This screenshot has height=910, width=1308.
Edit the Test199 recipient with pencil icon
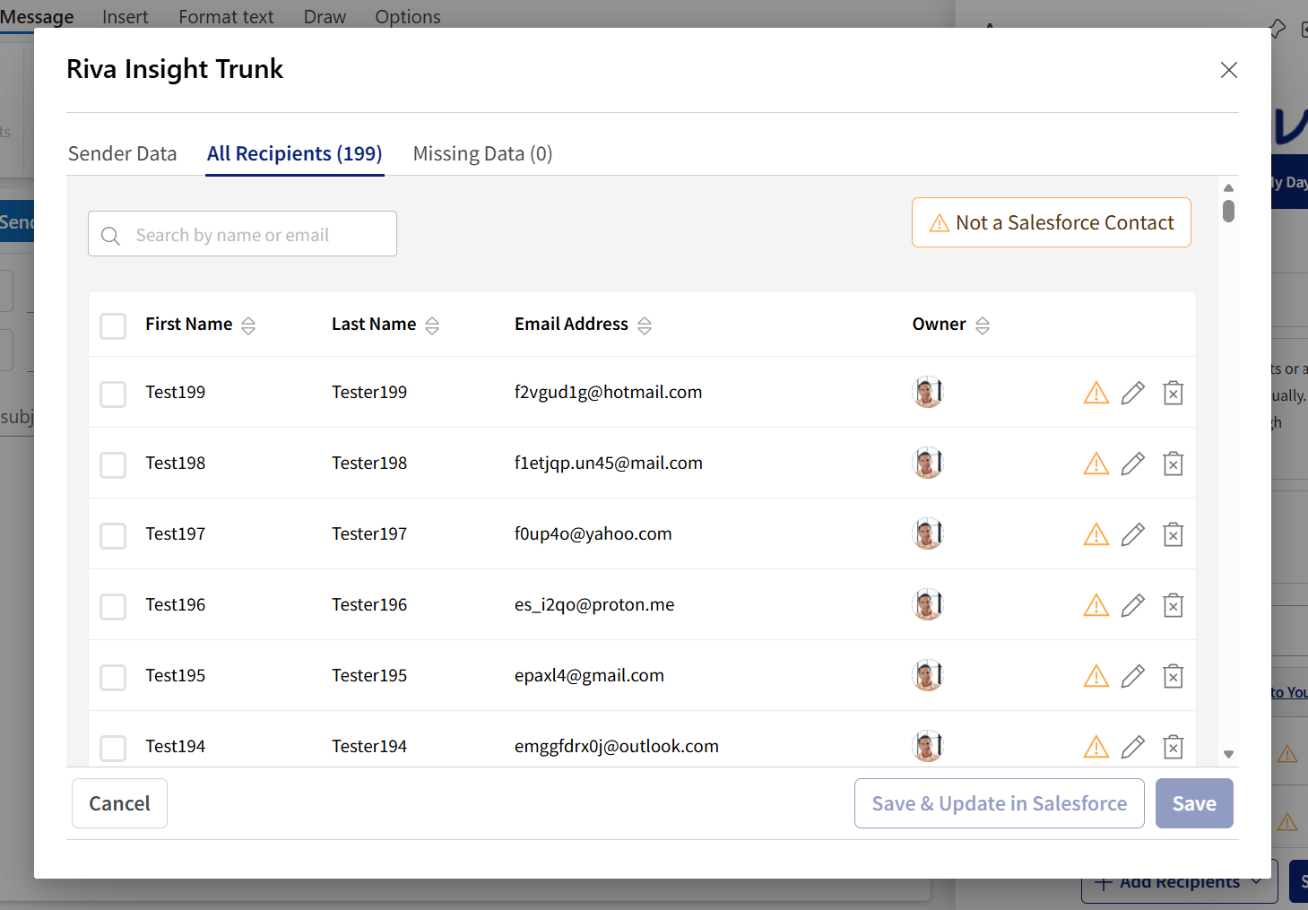pos(1133,393)
